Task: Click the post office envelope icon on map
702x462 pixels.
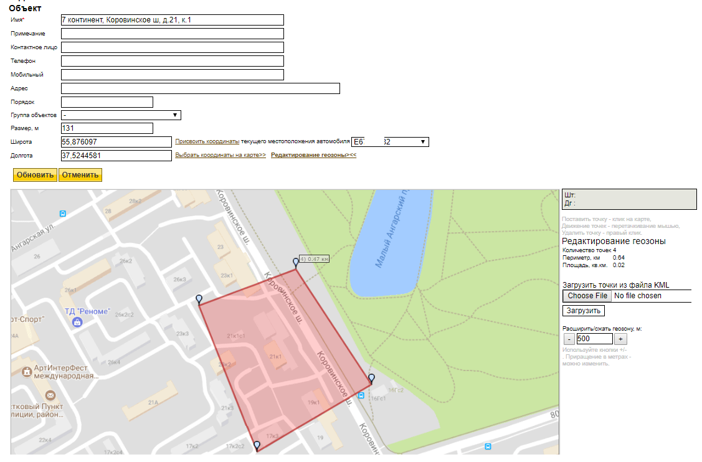Action: coord(50,395)
